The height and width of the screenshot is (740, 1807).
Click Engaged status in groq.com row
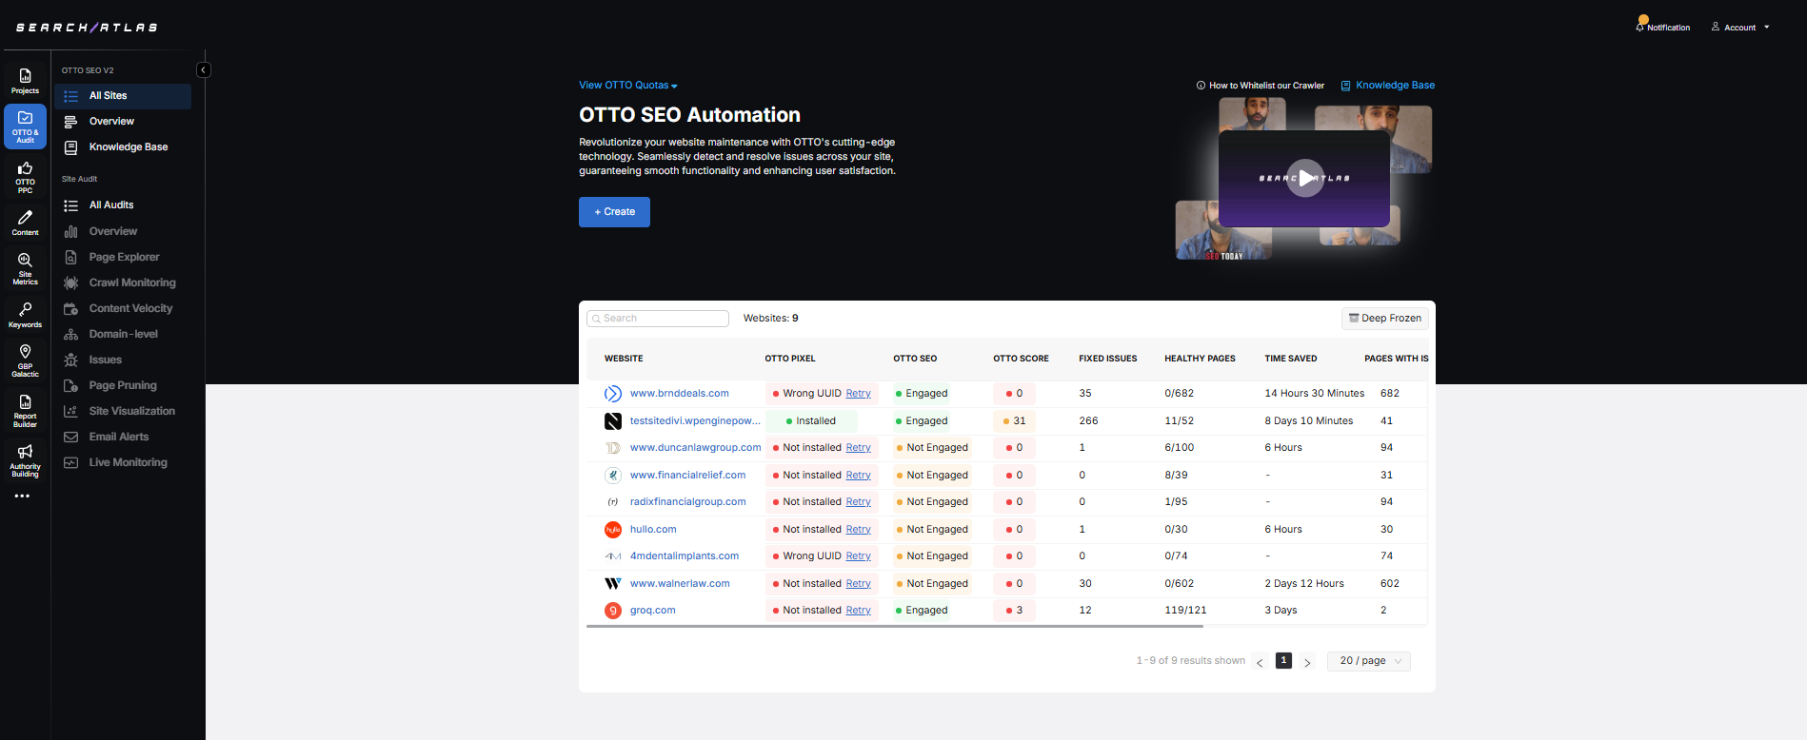[x=922, y=611]
